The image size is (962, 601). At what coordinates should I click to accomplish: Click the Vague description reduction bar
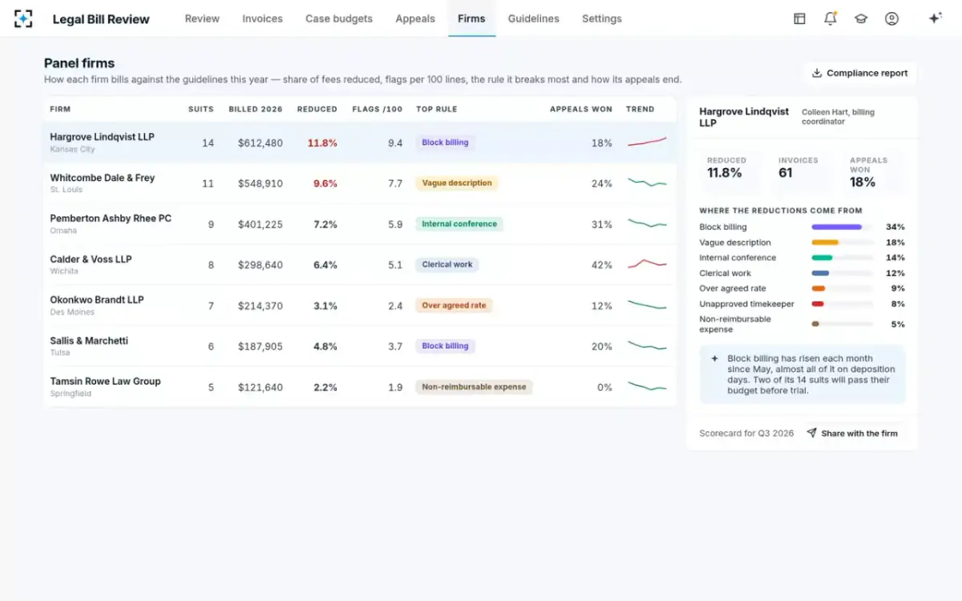842,242
